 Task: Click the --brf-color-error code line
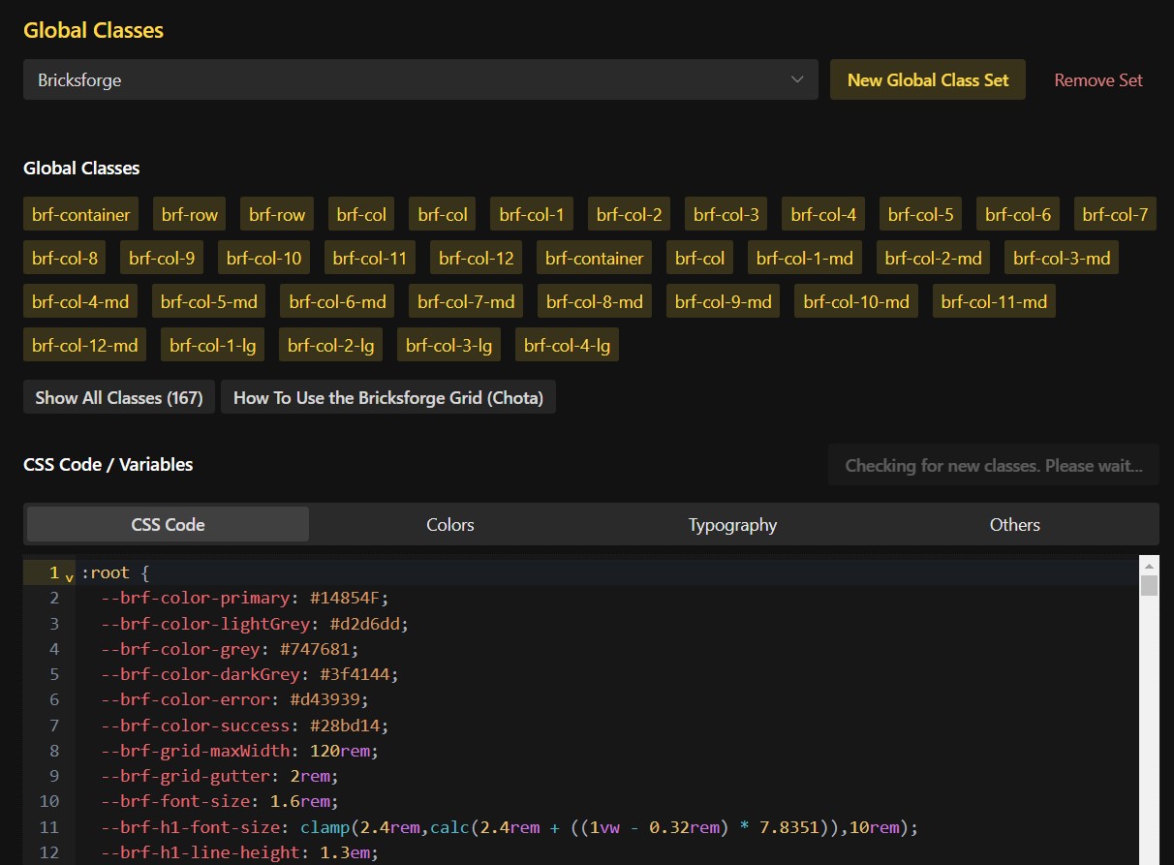(234, 699)
